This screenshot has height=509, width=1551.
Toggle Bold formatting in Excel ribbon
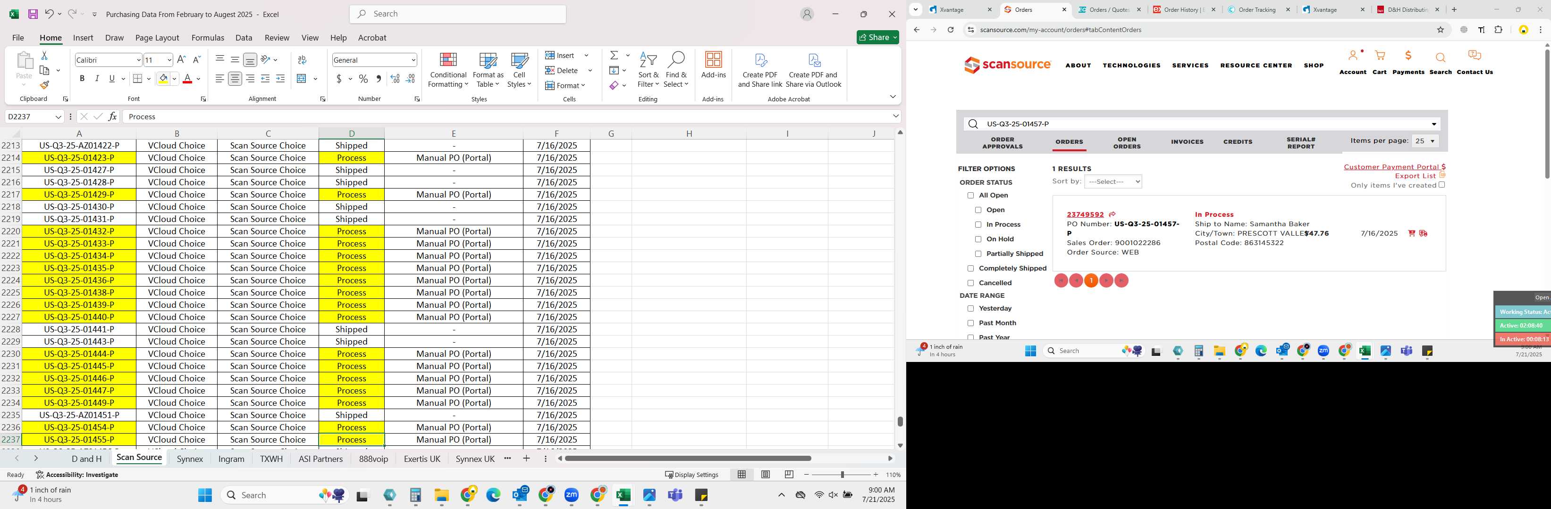82,79
